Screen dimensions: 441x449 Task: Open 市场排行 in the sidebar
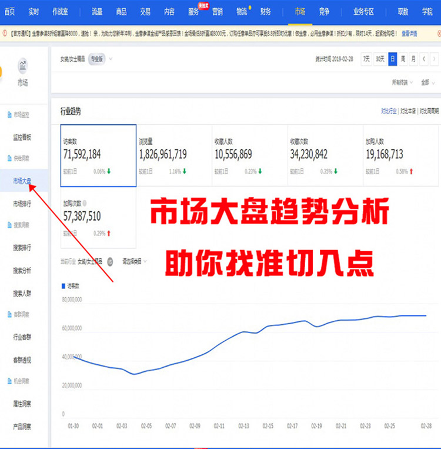(x=22, y=204)
